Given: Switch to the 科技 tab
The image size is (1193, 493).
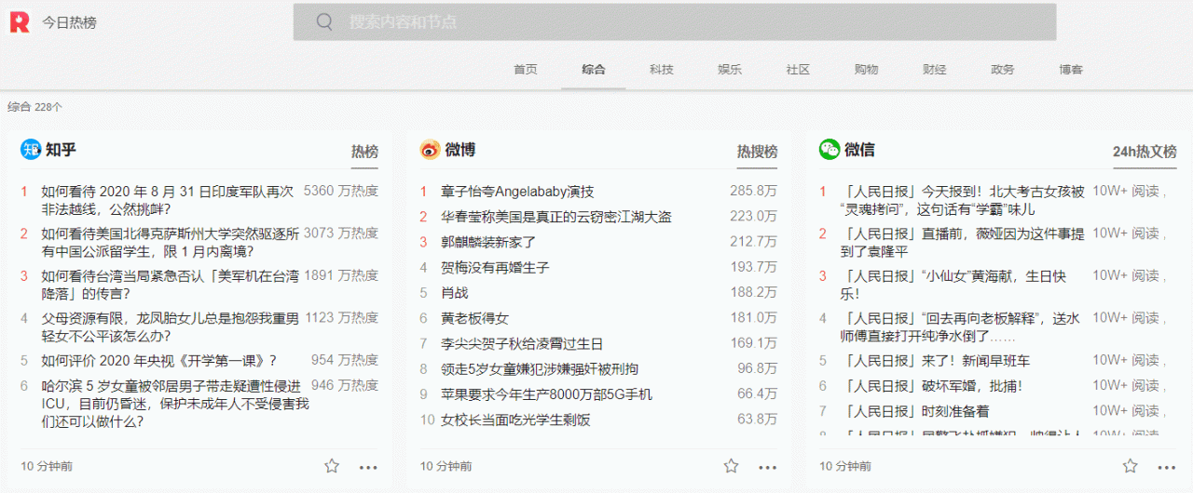Looking at the screenshot, I should point(662,70).
